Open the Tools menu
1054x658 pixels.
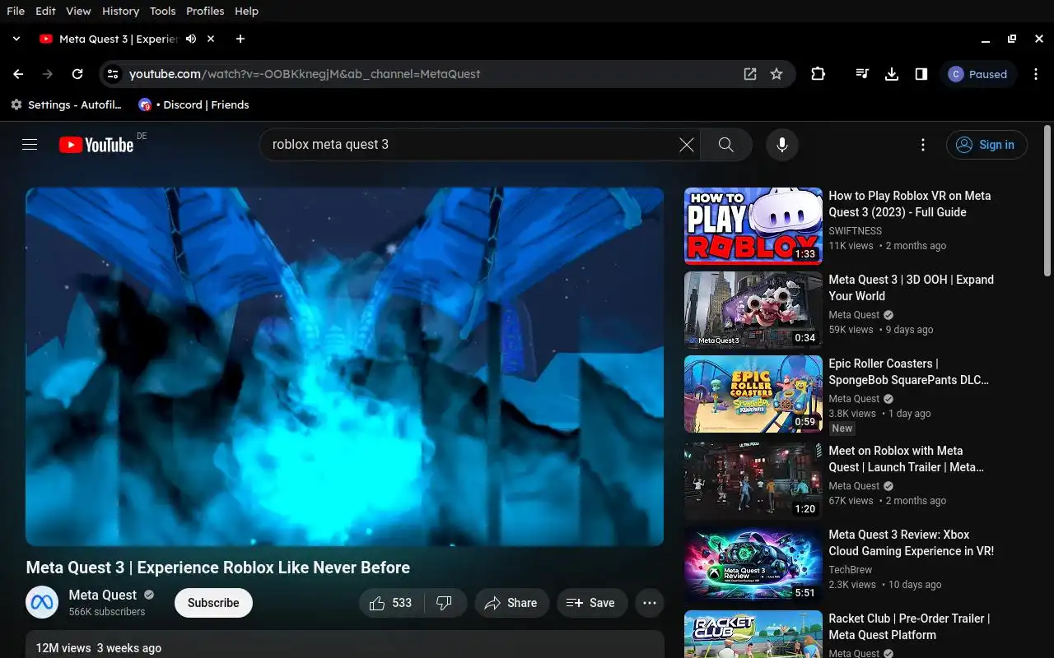(x=163, y=11)
